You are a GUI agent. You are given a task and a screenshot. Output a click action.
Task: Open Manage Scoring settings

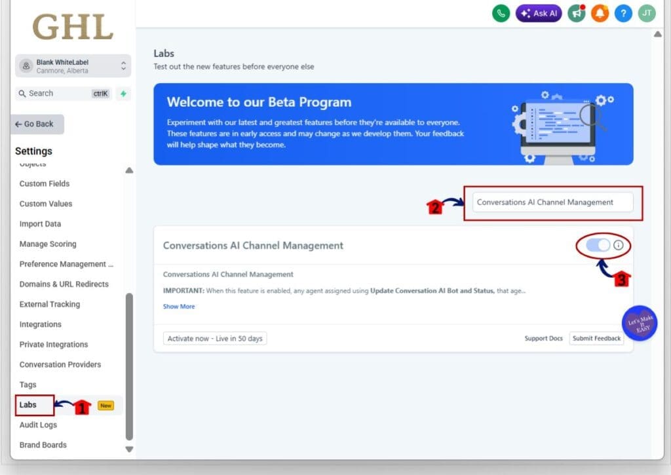tap(48, 244)
